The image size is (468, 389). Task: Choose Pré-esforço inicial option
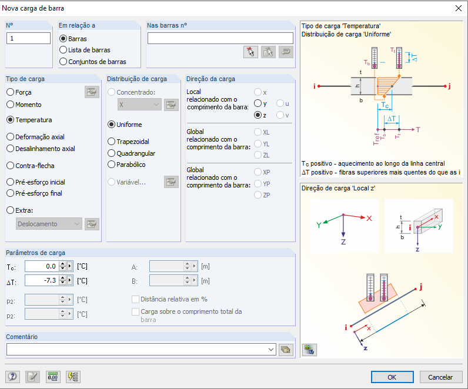click(x=11, y=182)
